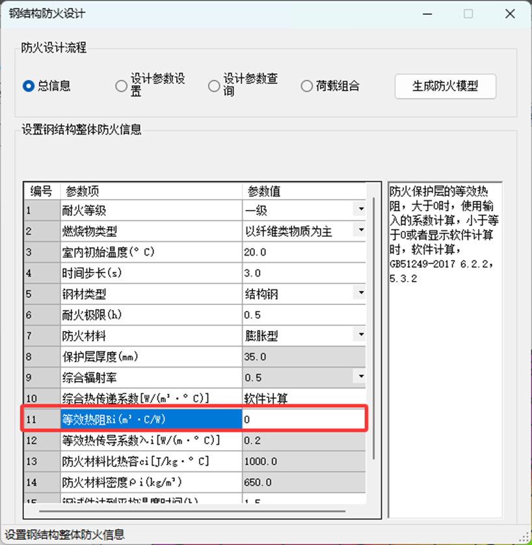Open the 钢材类型 dropdown list
The height and width of the screenshot is (545, 532).
pyautogui.click(x=360, y=293)
